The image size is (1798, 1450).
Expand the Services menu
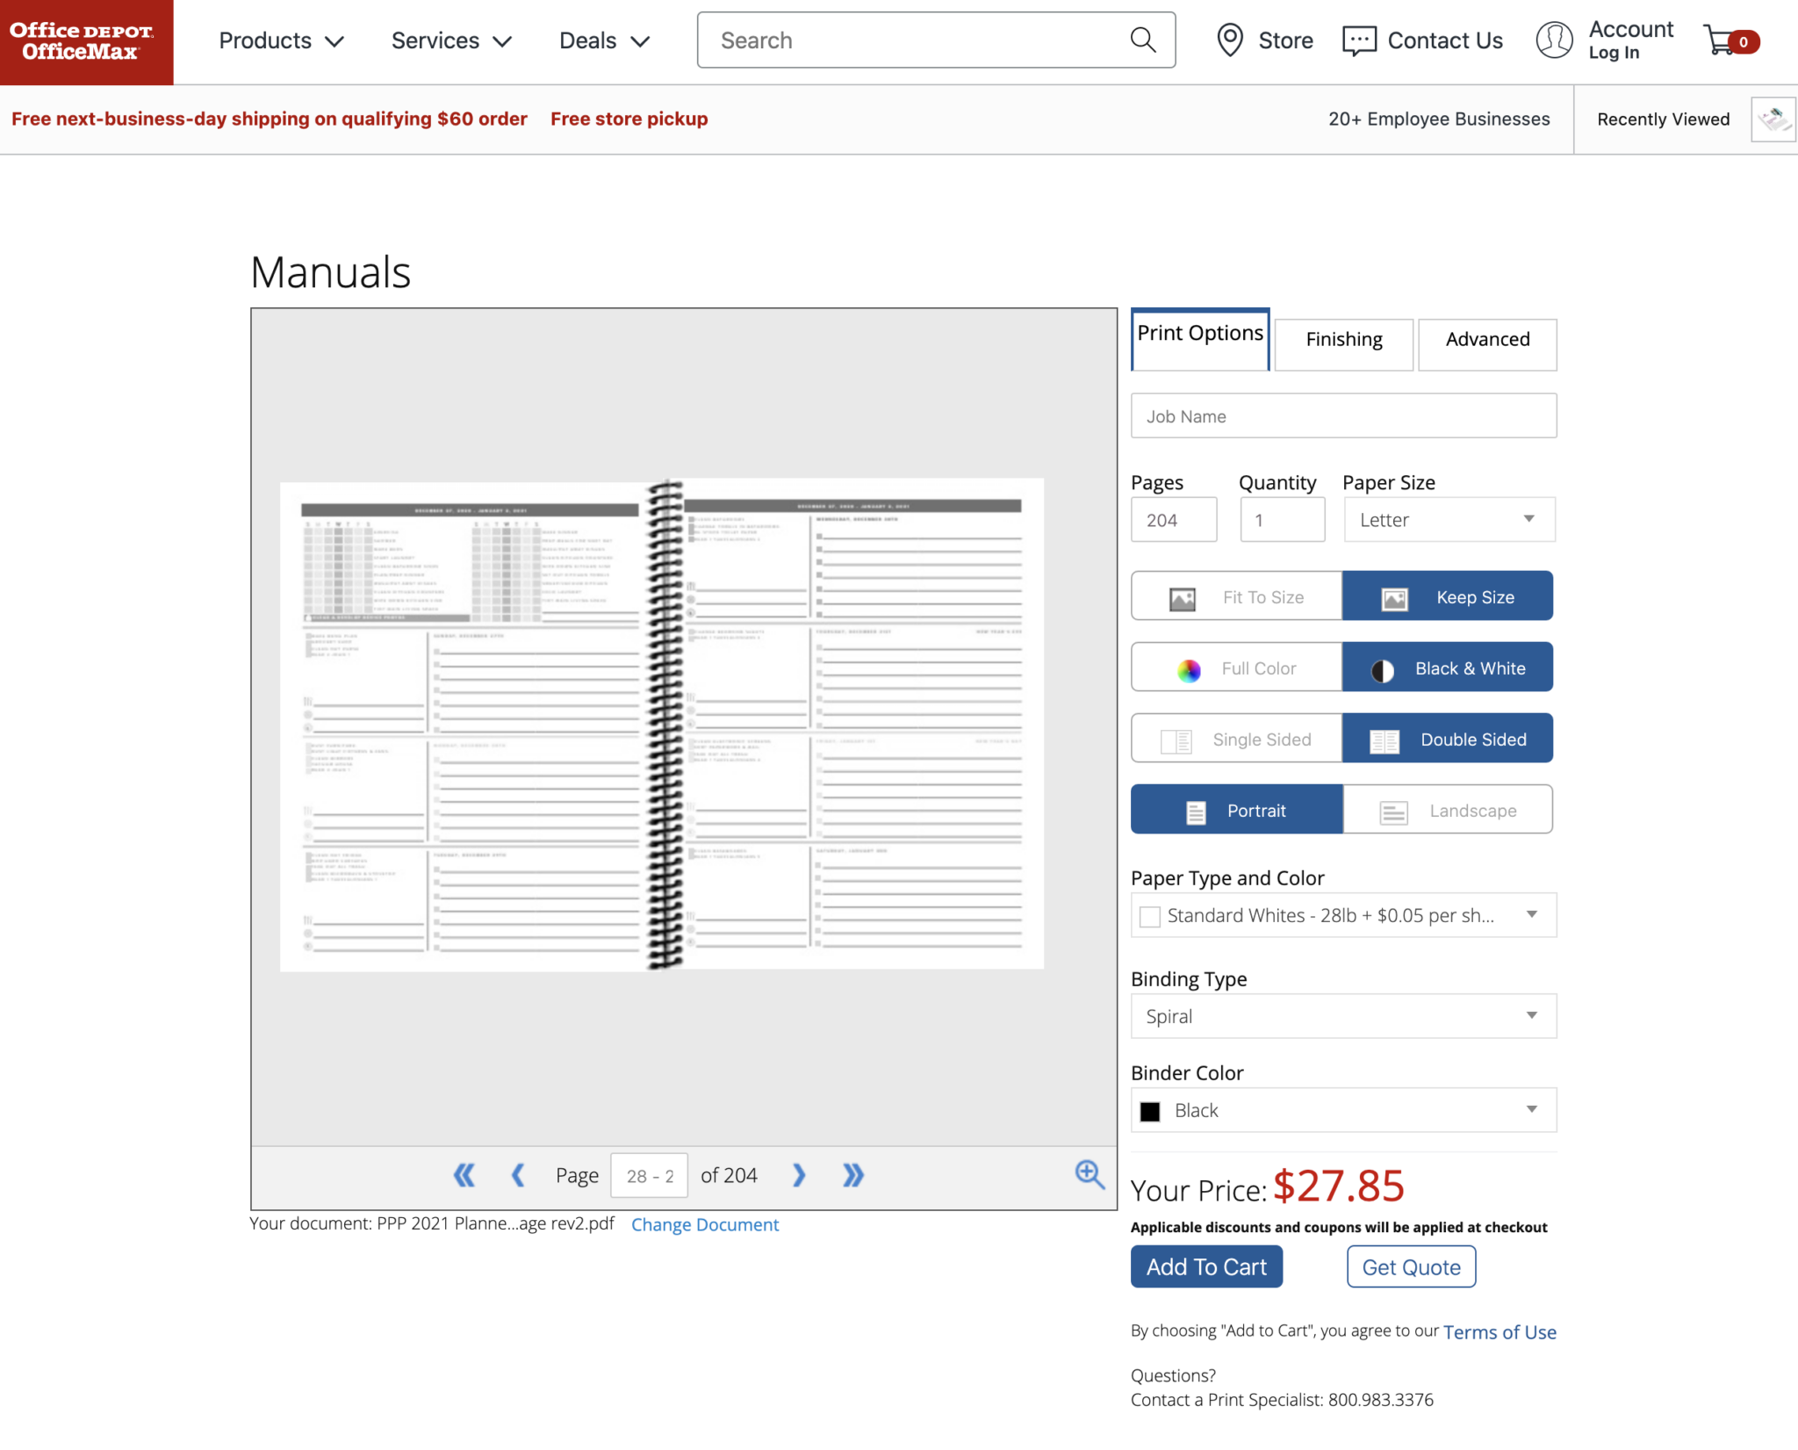pos(451,40)
